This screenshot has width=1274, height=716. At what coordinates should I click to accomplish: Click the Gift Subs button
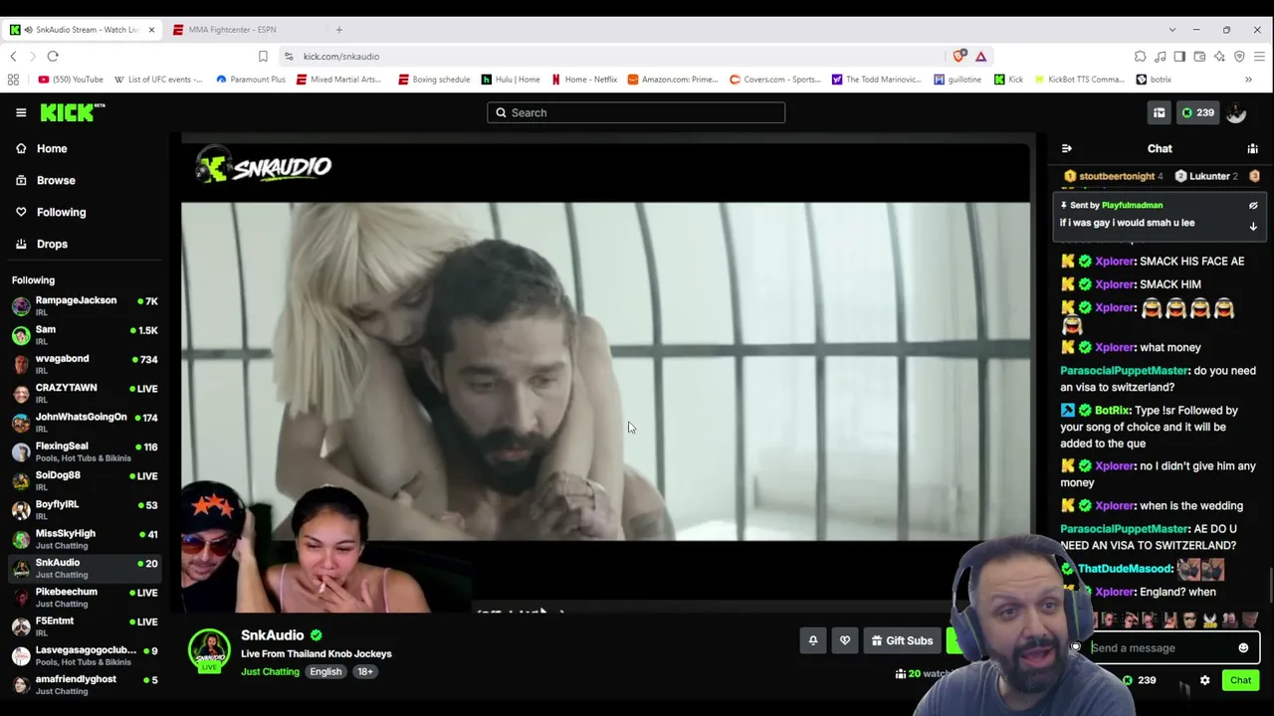tap(902, 640)
